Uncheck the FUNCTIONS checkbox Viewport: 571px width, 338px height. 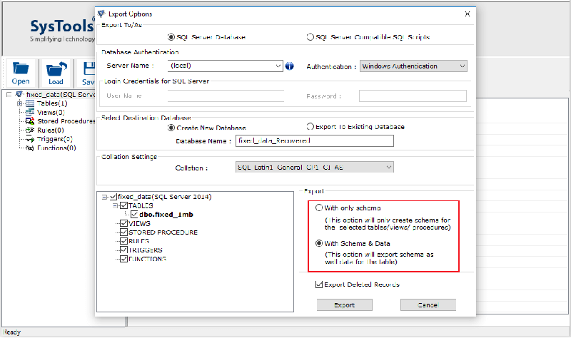pyautogui.click(x=123, y=259)
